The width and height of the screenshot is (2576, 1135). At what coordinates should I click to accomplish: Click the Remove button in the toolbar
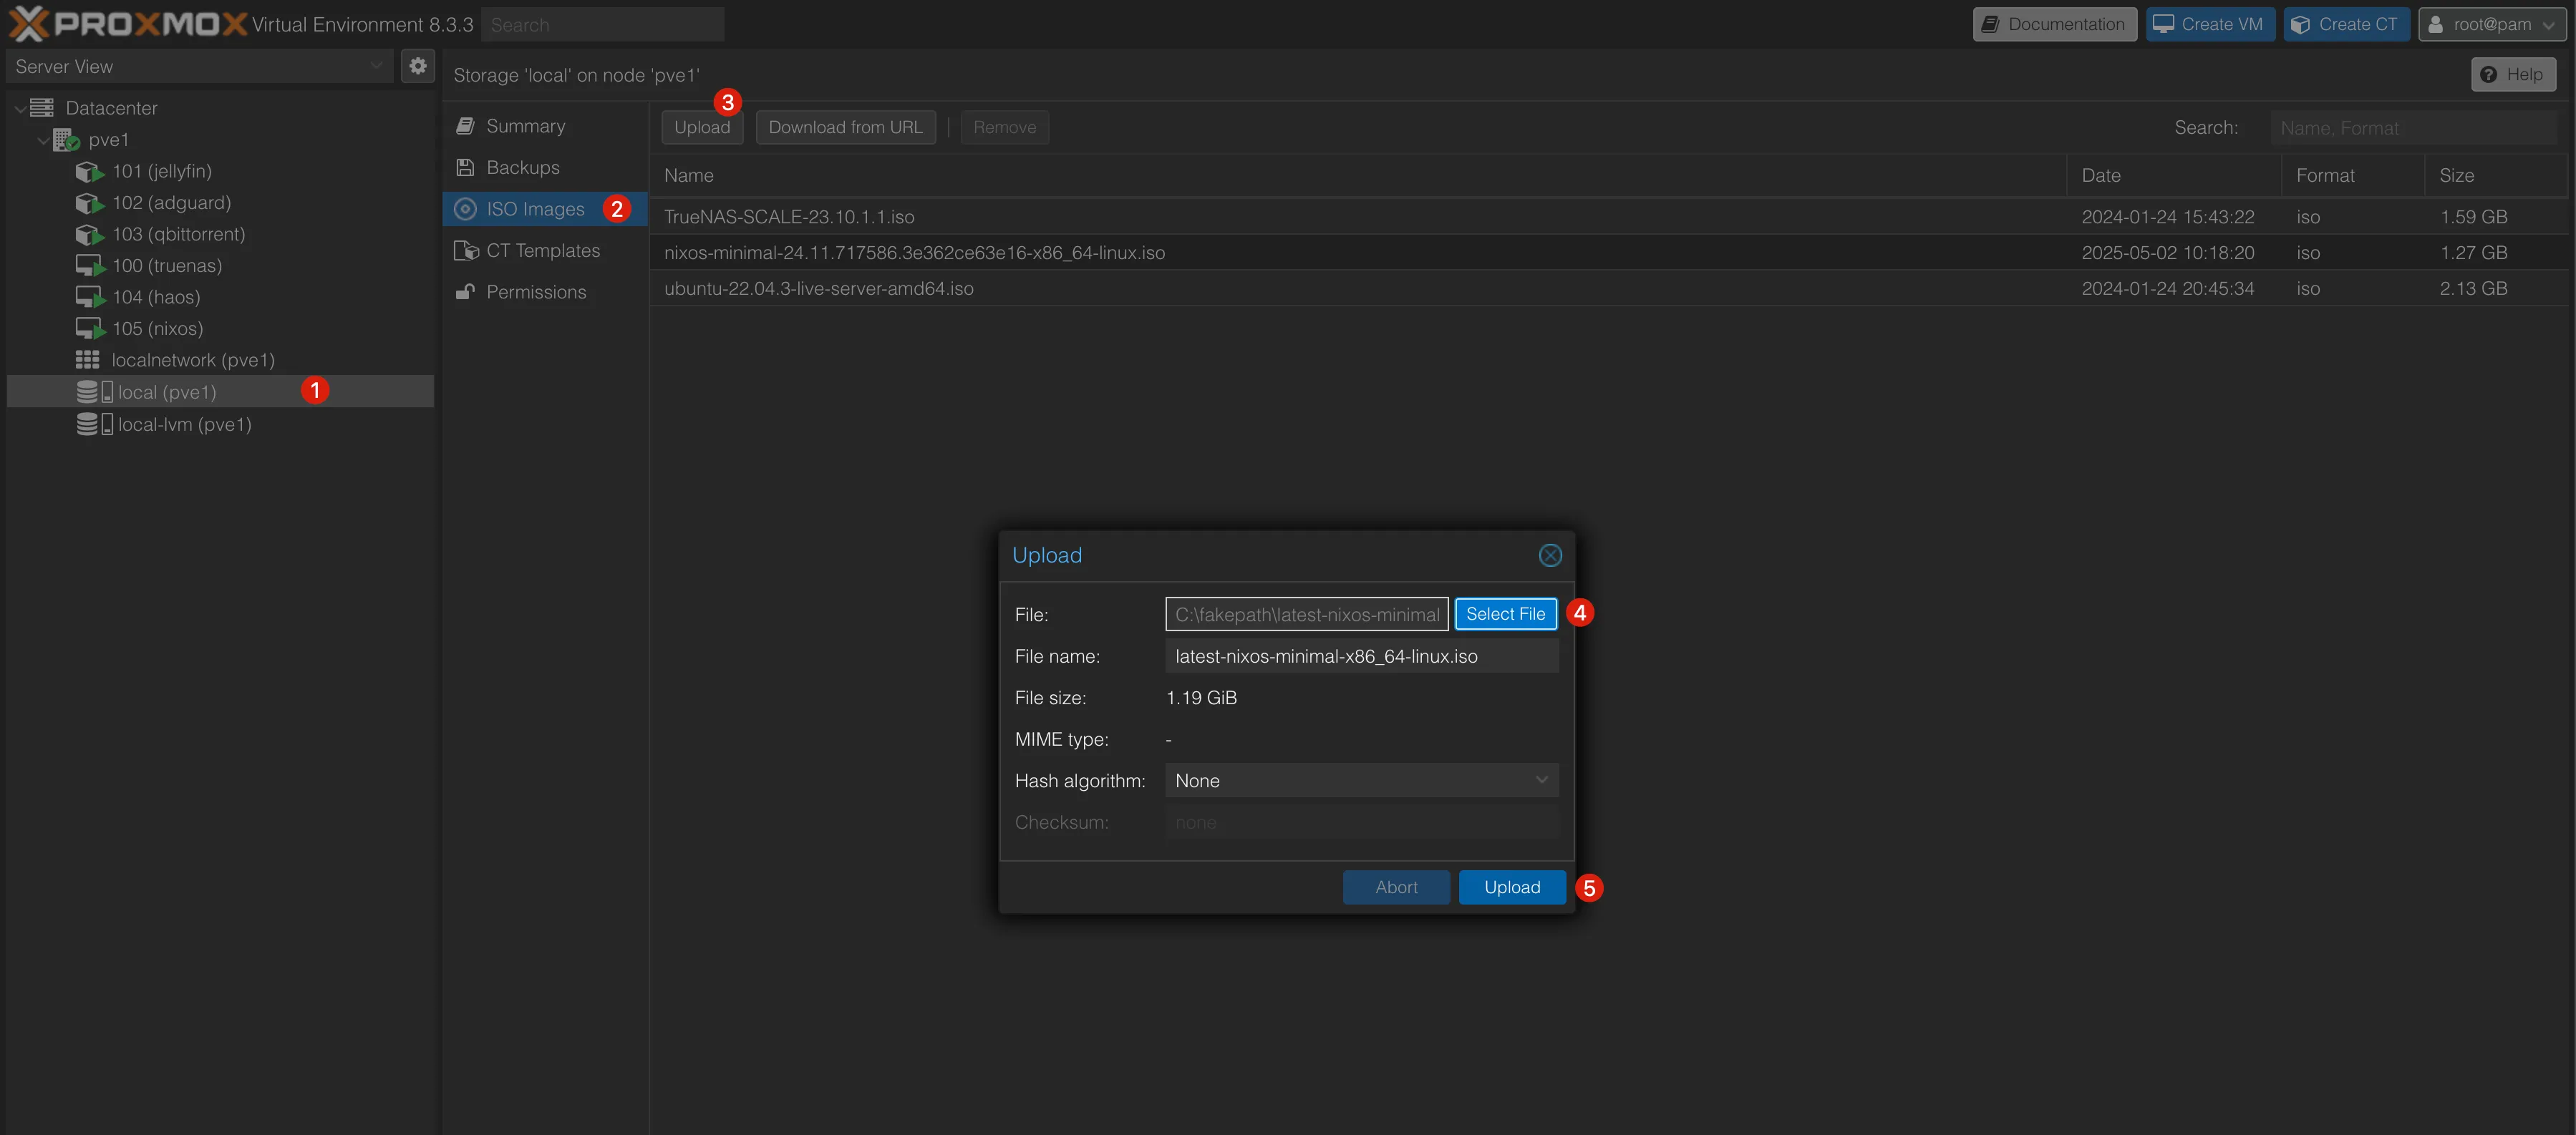1004,127
